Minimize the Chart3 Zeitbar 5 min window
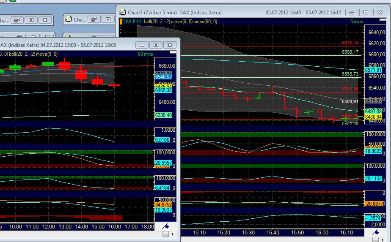391x242 pixels. (x=352, y=12)
